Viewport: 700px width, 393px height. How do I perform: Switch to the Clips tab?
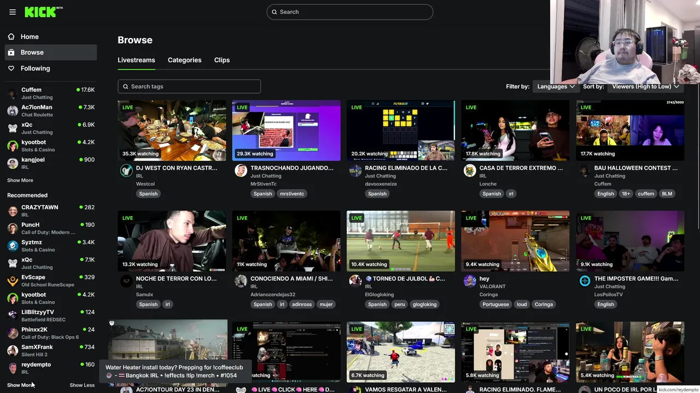[x=222, y=60]
